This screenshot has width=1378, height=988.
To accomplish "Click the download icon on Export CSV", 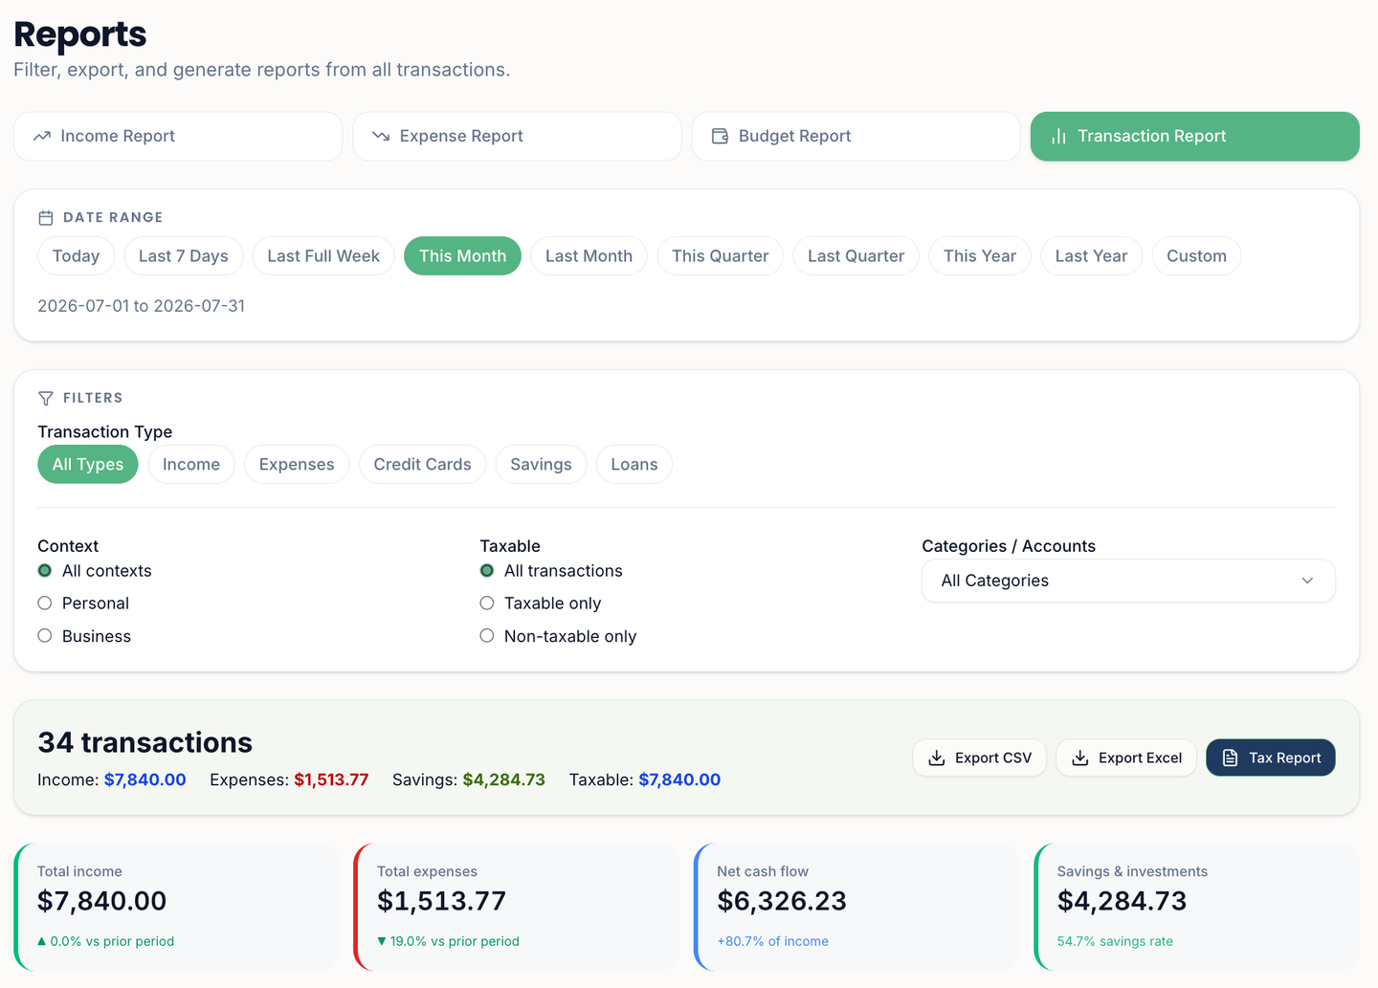I will [937, 757].
